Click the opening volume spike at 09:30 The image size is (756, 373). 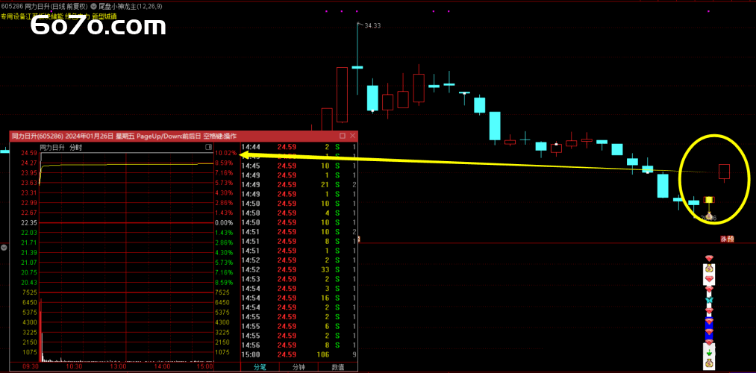pos(40,330)
